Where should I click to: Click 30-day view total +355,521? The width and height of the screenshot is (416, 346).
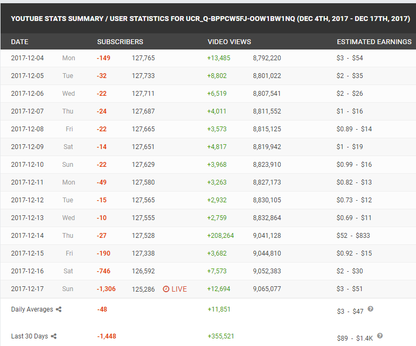[x=221, y=336]
